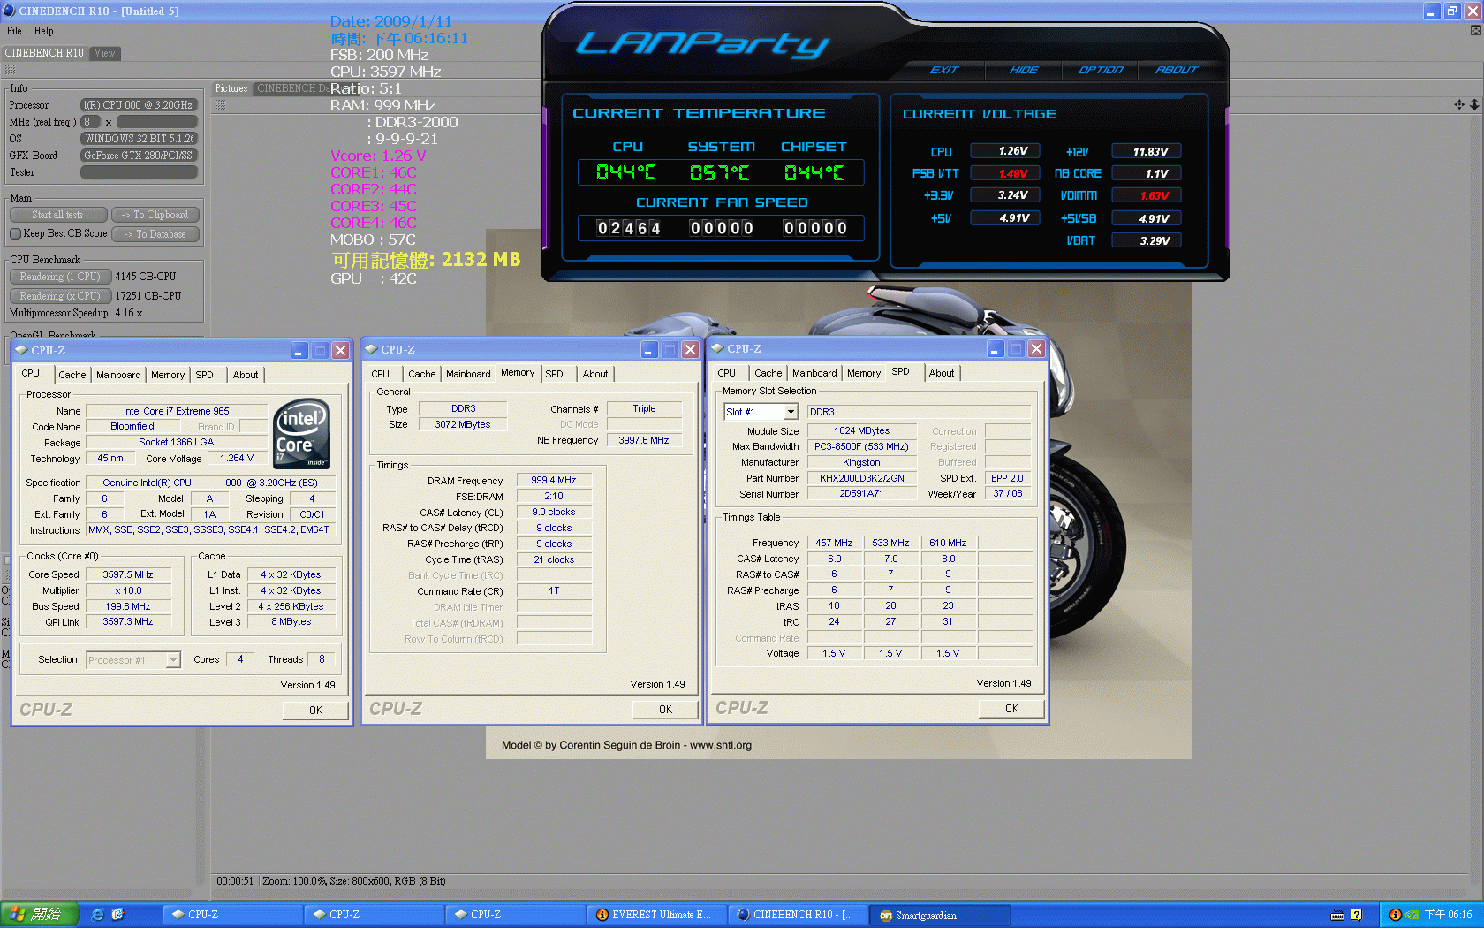1484x928 pixels.
Task: Click the GFX-Board info field
Action: pyautogui.click(x=139, y=156)
